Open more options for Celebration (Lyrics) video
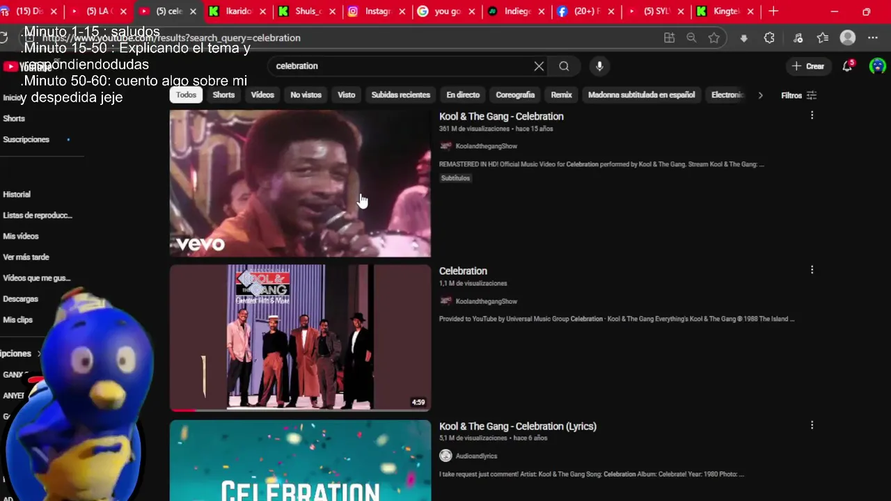 tap(812, 425)
